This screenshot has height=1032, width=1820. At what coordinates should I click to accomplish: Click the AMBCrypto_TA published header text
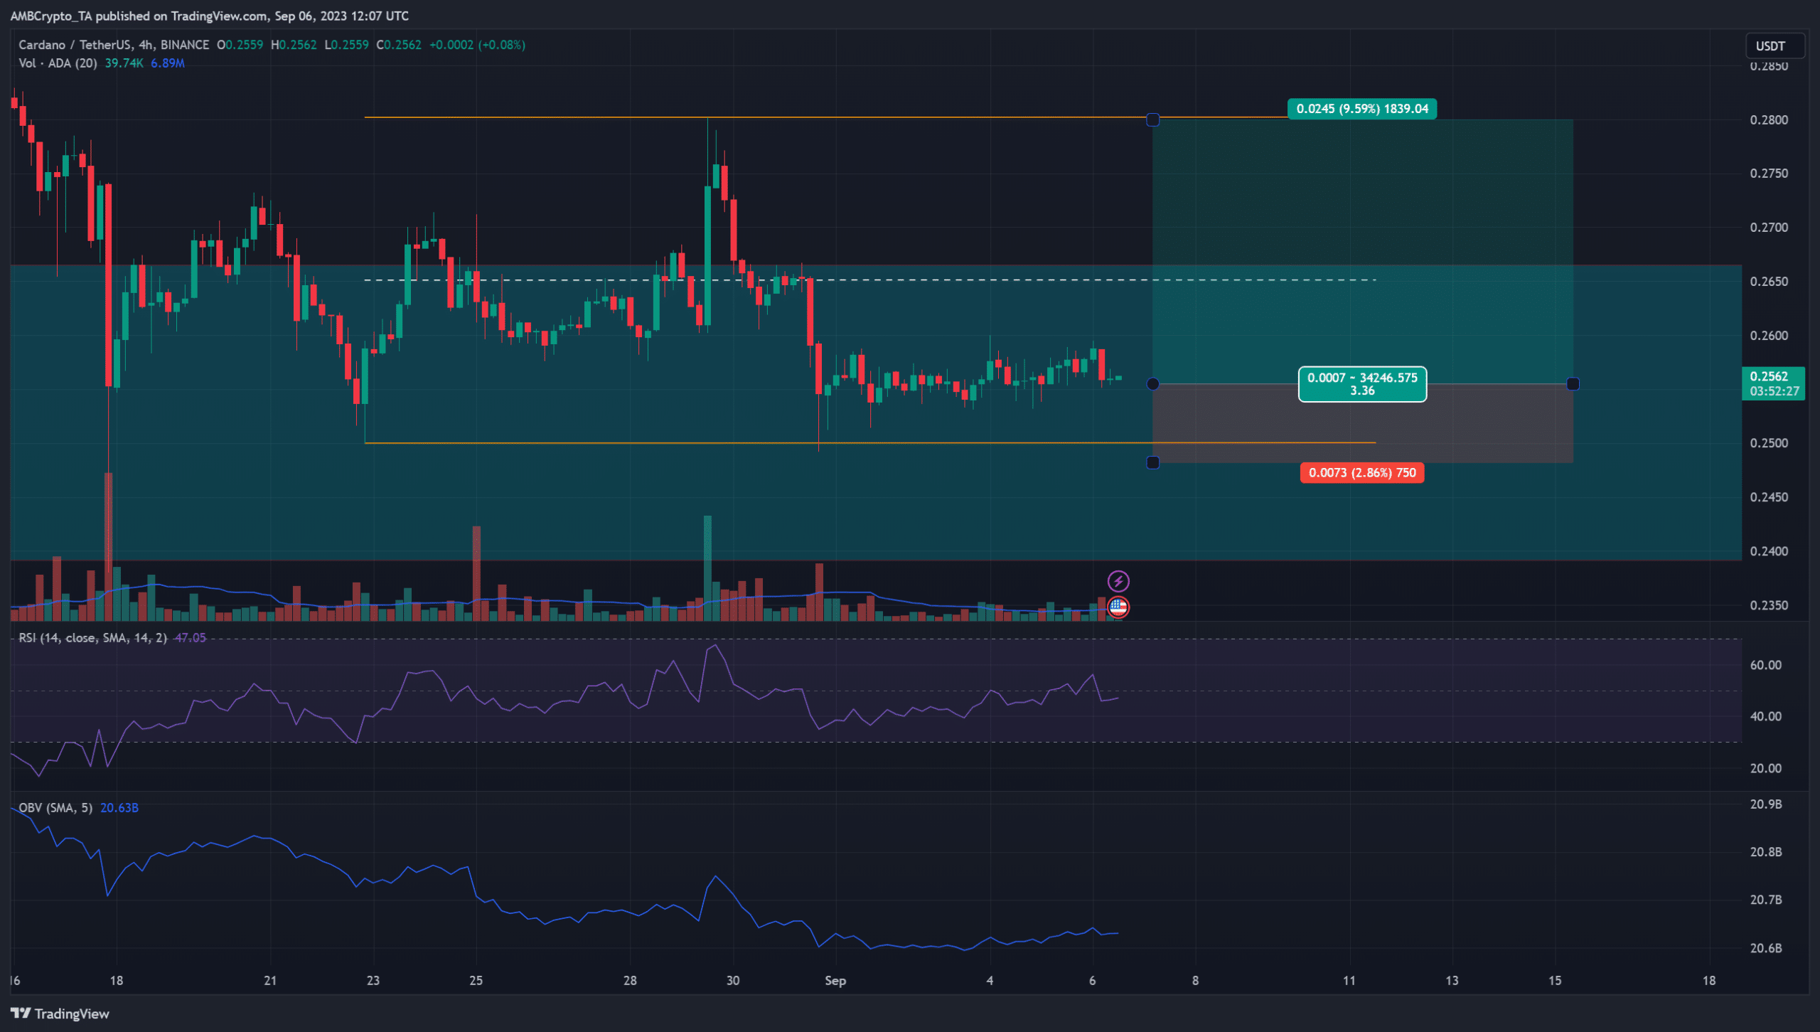(x=209, y=16)
